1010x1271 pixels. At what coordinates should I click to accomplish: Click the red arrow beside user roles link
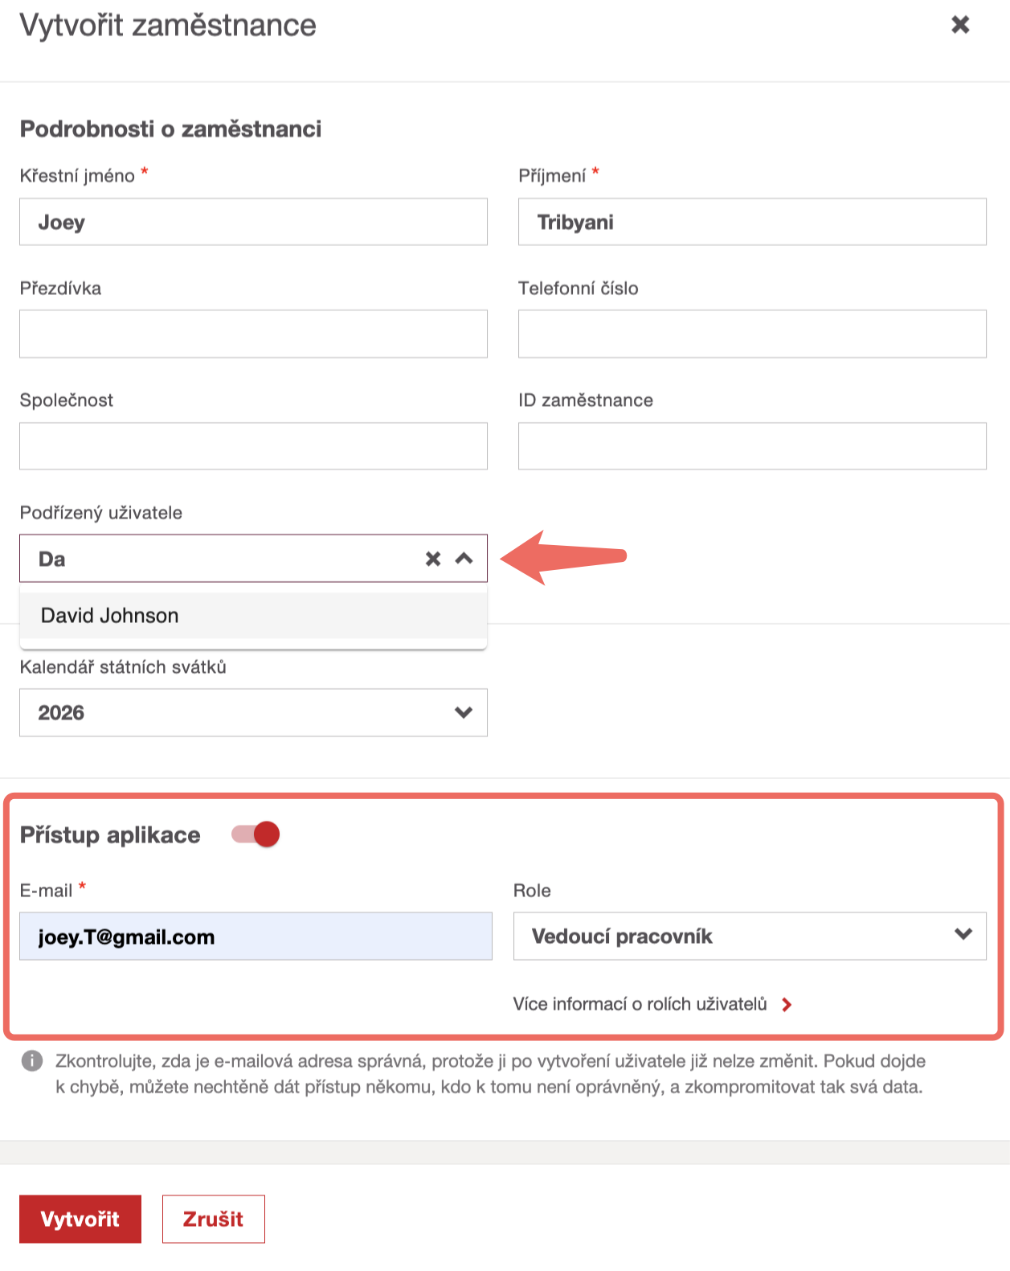tap(787, 1004)
